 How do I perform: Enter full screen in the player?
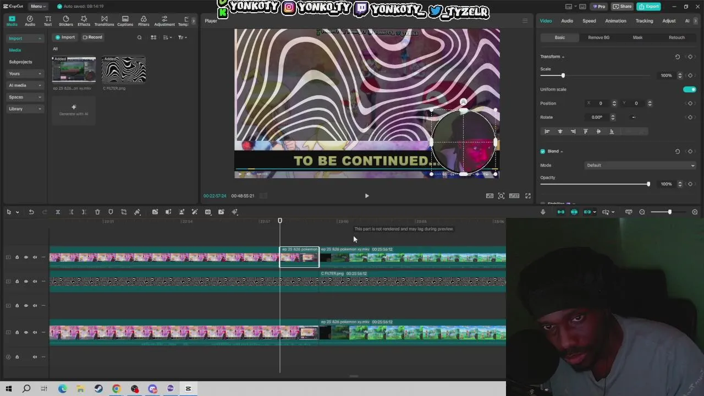click(x=528, y=196)
